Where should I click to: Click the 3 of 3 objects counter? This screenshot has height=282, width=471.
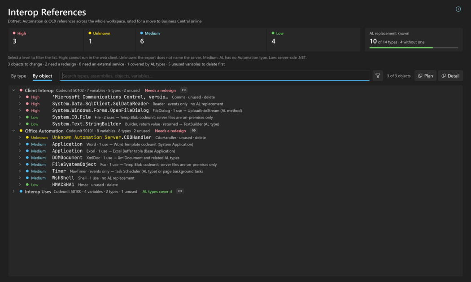tap(399, 76)
